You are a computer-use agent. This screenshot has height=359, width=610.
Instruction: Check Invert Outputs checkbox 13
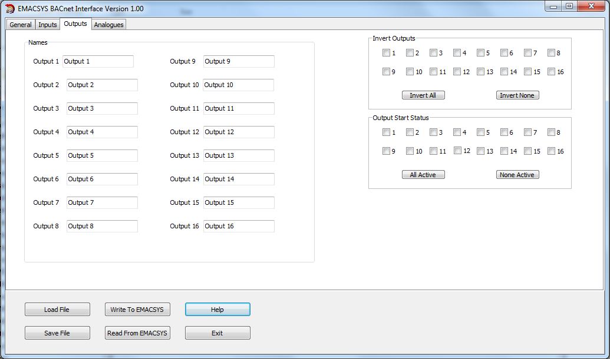(480, 72)
